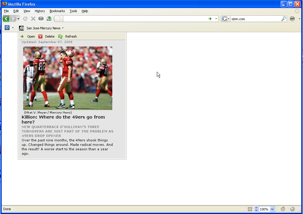Click the blue square icon on bookmarks toolbar

7,28
